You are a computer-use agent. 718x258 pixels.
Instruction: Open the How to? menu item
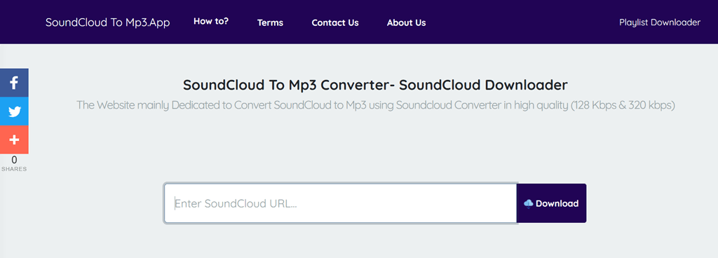[x=210, y=21]
